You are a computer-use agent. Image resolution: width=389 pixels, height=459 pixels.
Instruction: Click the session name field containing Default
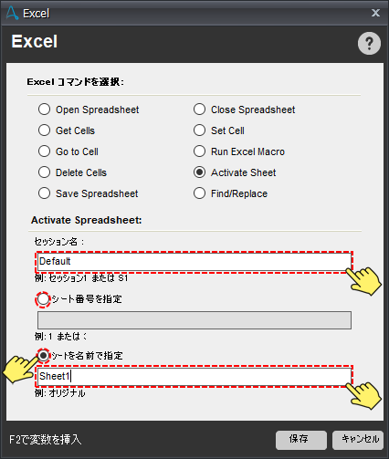pos(194,262)
